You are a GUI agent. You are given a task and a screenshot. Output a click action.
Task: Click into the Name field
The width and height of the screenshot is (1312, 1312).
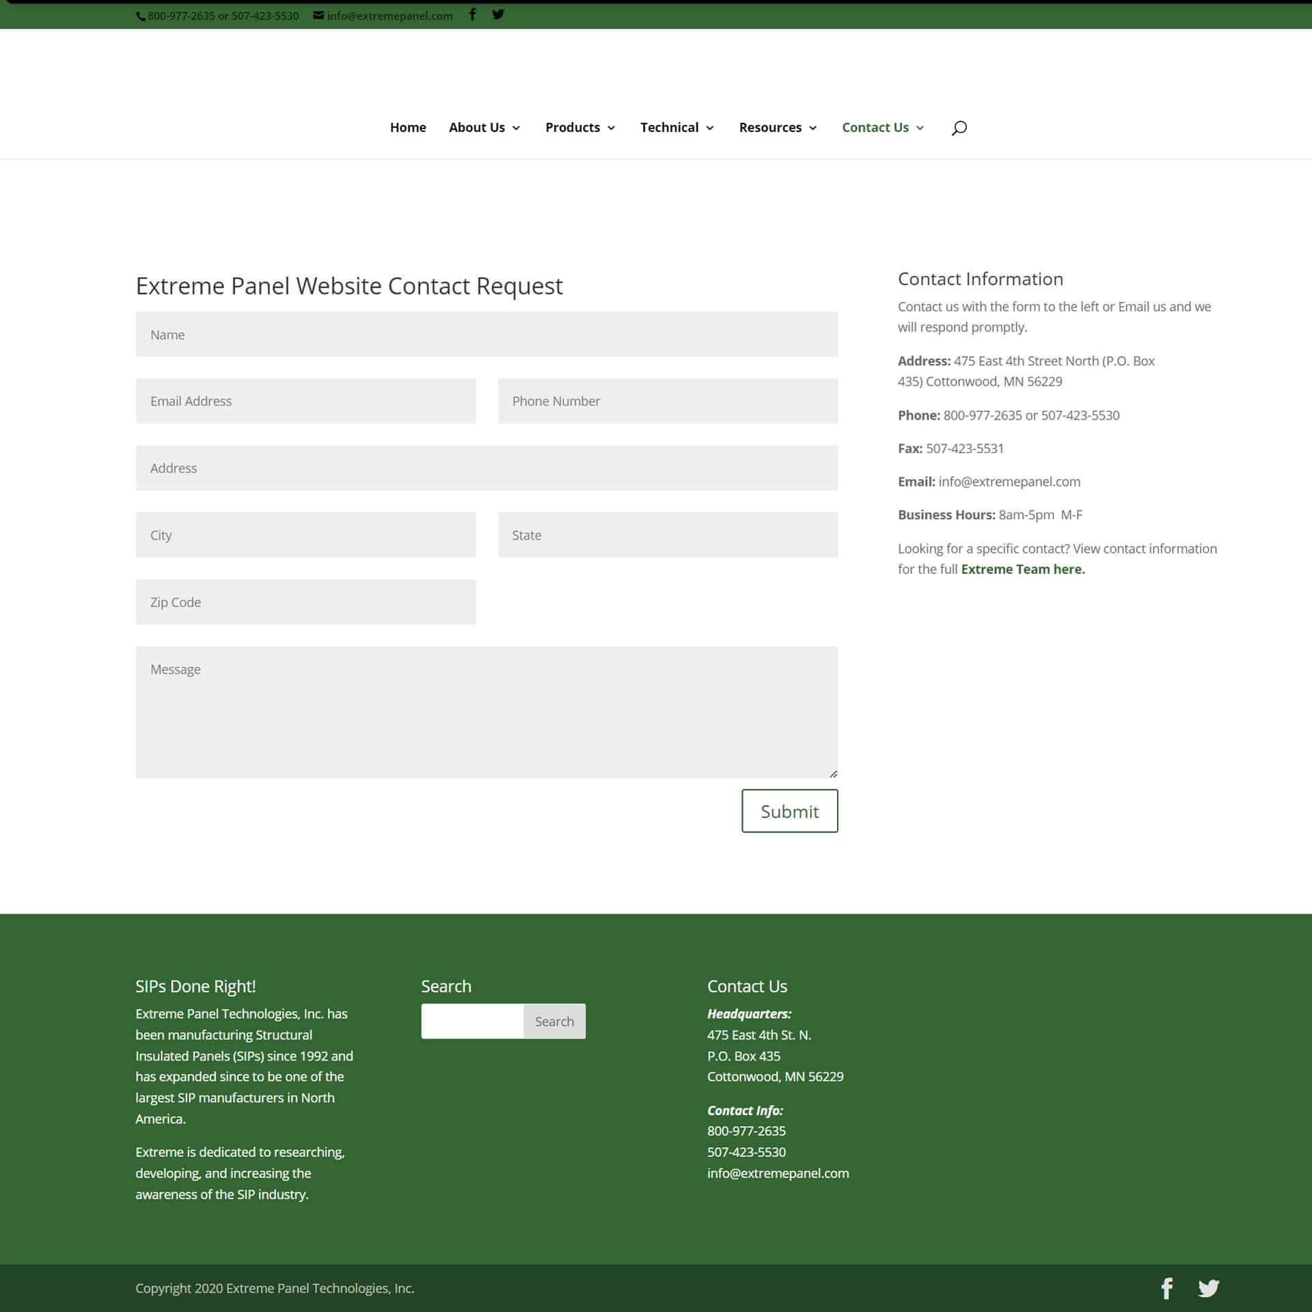tap(487, 334)
